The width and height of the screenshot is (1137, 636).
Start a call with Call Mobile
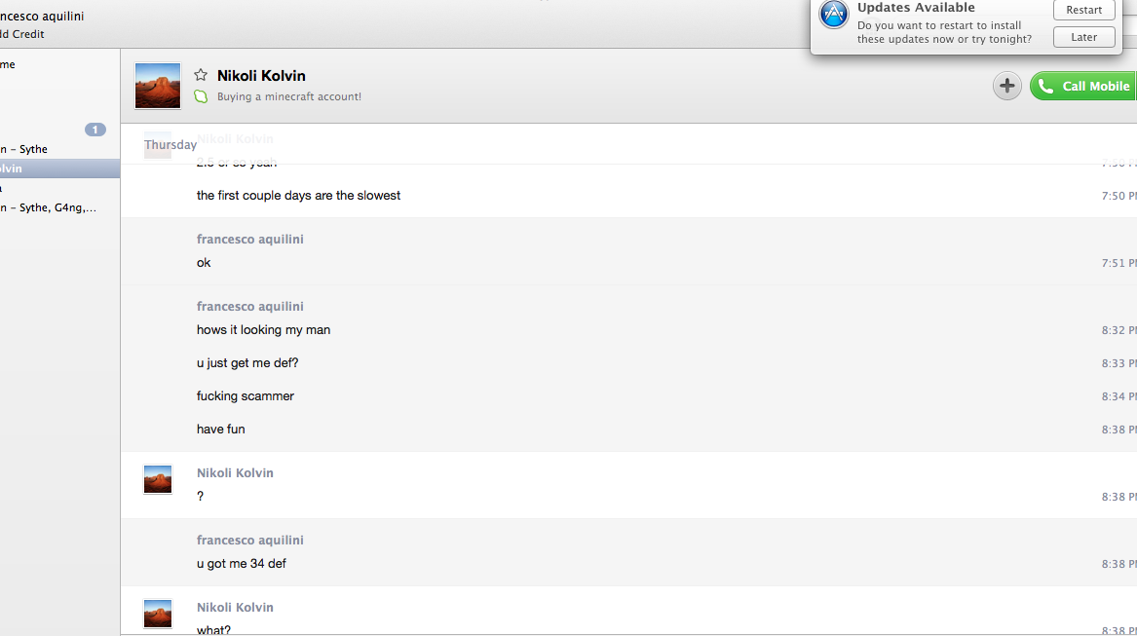[x=1084, y=87]
